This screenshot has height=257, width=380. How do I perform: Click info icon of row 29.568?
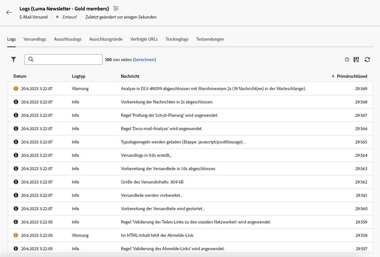tap(16, 102)
